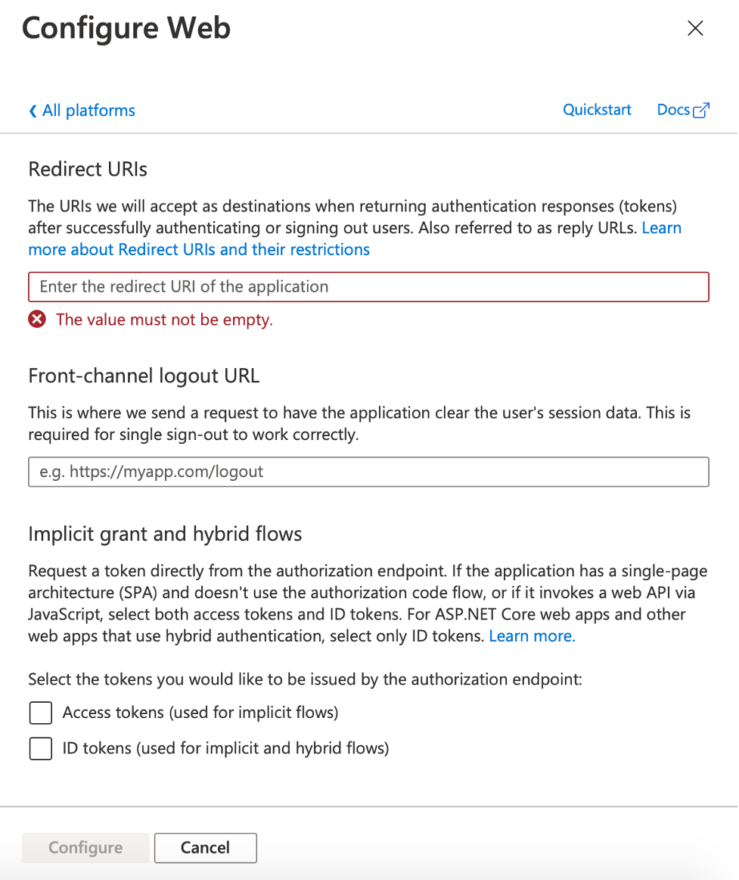
Task: Focus the Front-channel logout URL field
Action: [368, 472]
